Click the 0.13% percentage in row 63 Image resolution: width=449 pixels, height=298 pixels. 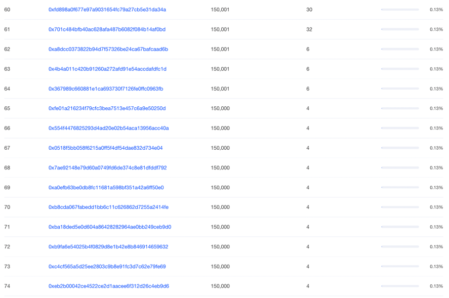(436, 69)
